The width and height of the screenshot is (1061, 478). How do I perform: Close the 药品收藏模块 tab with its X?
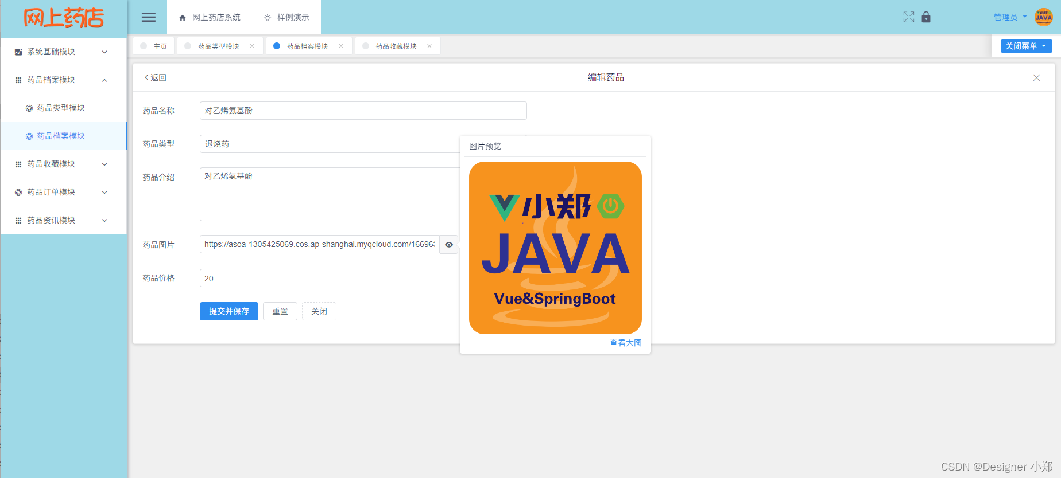point(429,46)
